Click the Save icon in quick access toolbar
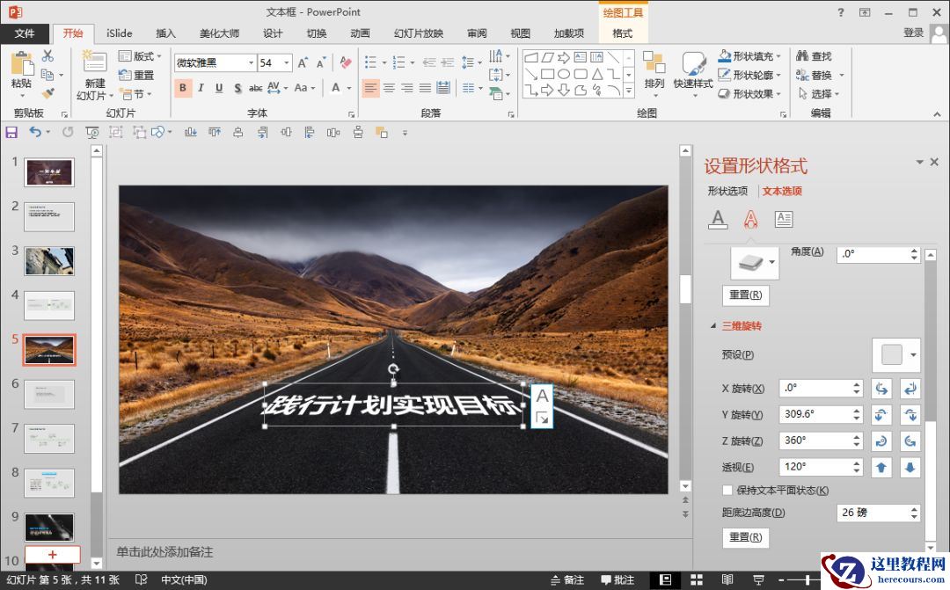This screenshot has width=950, height=590. pos(11,132)
